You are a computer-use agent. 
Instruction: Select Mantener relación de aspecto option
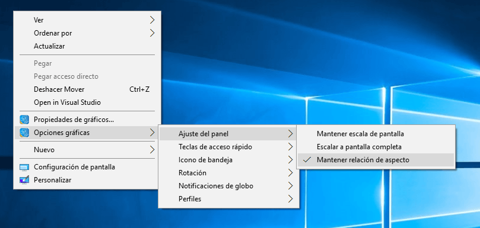376,160
